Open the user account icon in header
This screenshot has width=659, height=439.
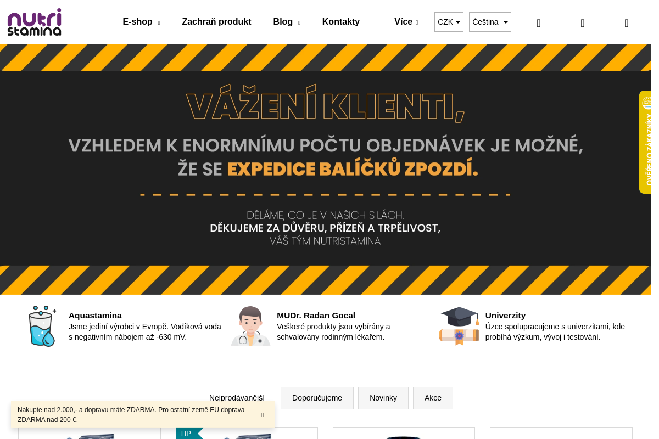pos(582,22)
